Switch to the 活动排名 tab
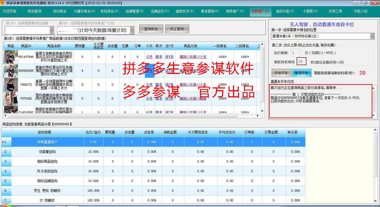The height and width of the screenshot is (207, 380). (x=60, y=11)
